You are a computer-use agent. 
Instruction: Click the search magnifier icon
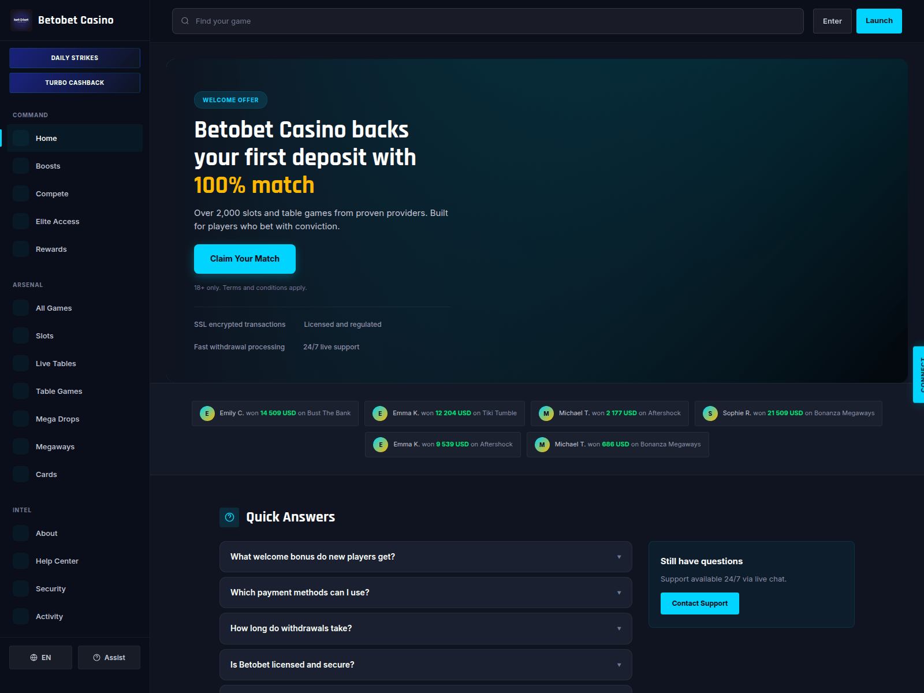[185, 21]
